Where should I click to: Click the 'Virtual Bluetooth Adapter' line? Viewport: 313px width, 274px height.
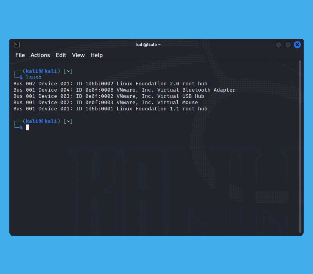coord(124,90)
